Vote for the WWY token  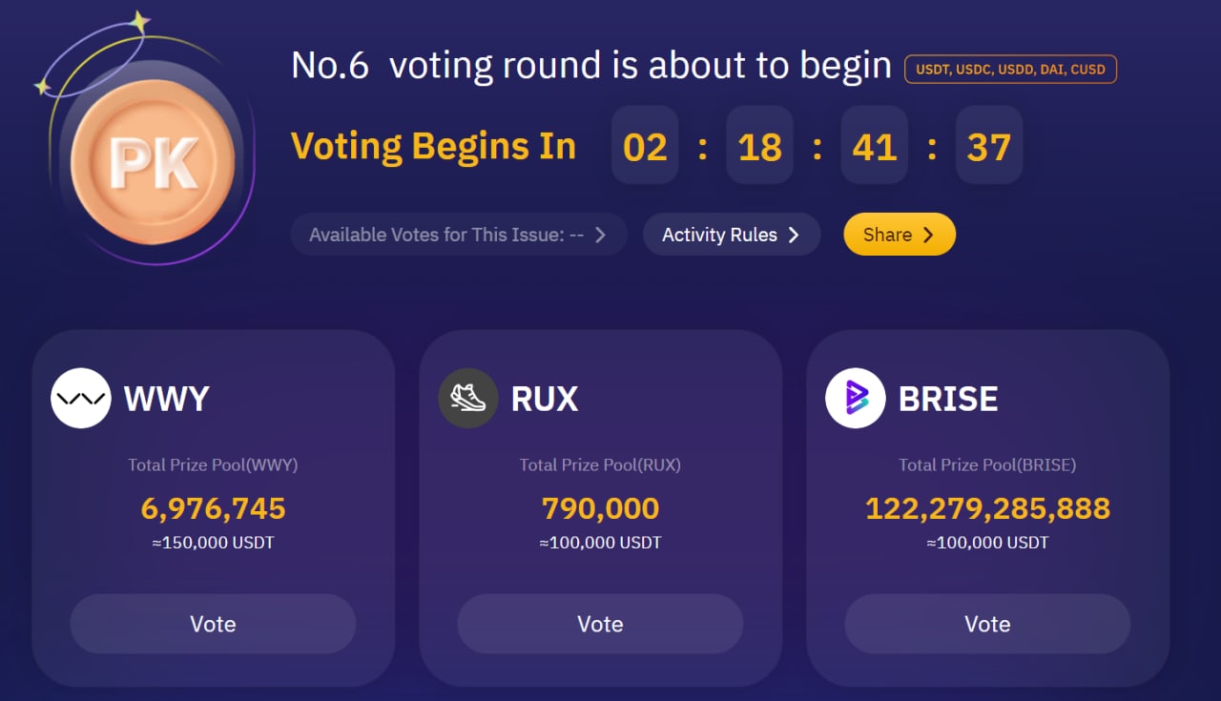[213, 624]
